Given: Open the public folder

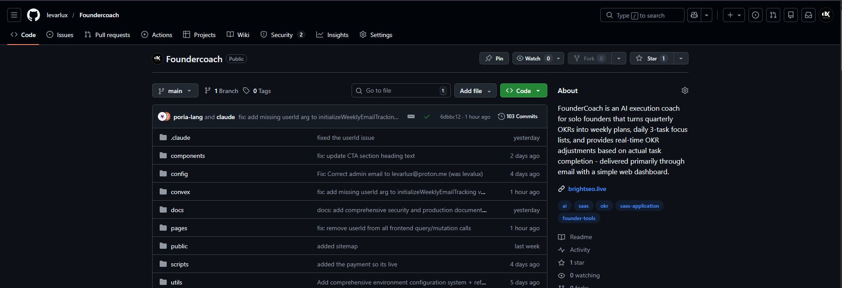Looking at the screenshot, I should [179, 246].
